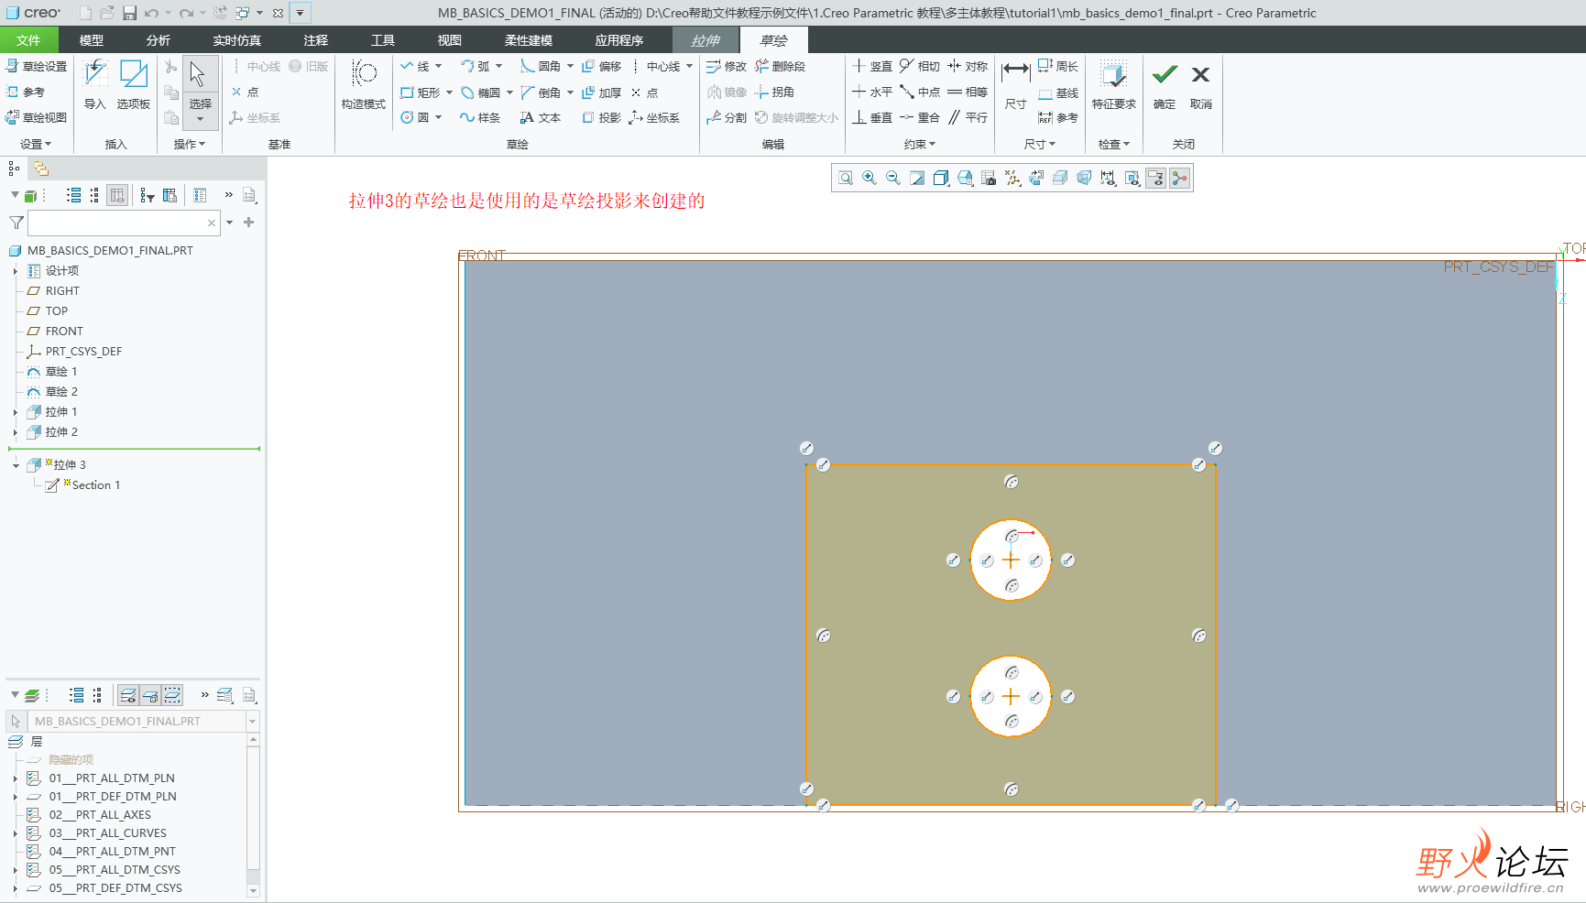Activate 构造模式 (Construction Mode)
The width and height of the screenshot is (1586, 903).
[364, 84]
